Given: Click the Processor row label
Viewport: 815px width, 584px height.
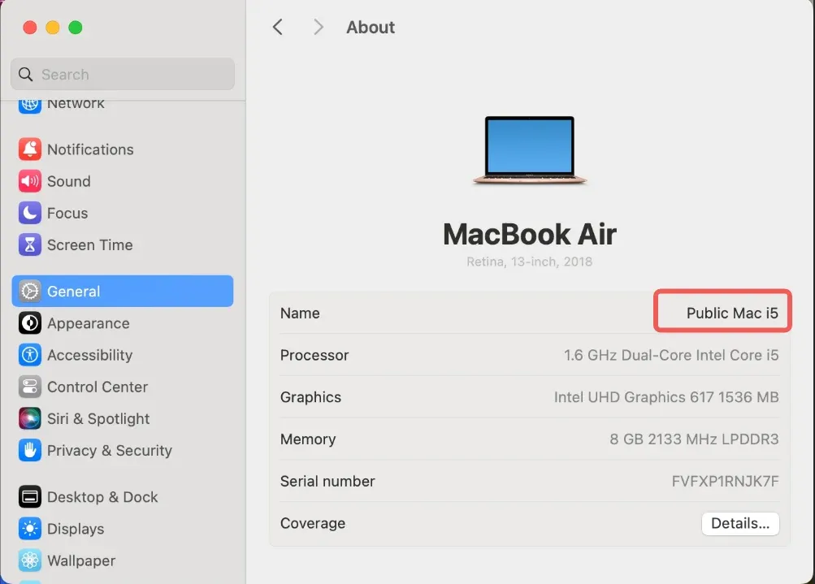Looking at the screenshot, I should pyautogui.click(x=314, y=356).
